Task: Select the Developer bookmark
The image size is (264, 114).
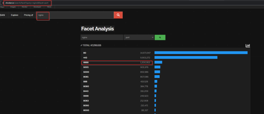Action: click(x=37, y=7)
